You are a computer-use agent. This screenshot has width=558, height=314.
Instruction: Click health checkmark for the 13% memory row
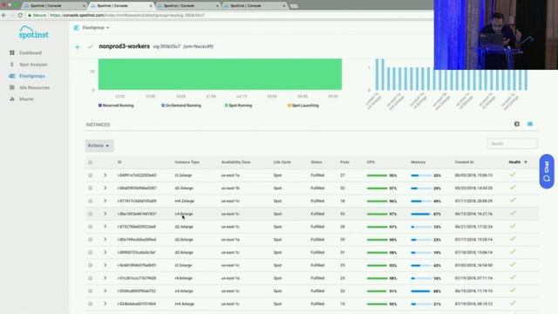coord(513,226)
